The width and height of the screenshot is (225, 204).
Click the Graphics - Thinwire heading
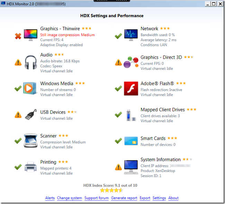click(60, 28)
